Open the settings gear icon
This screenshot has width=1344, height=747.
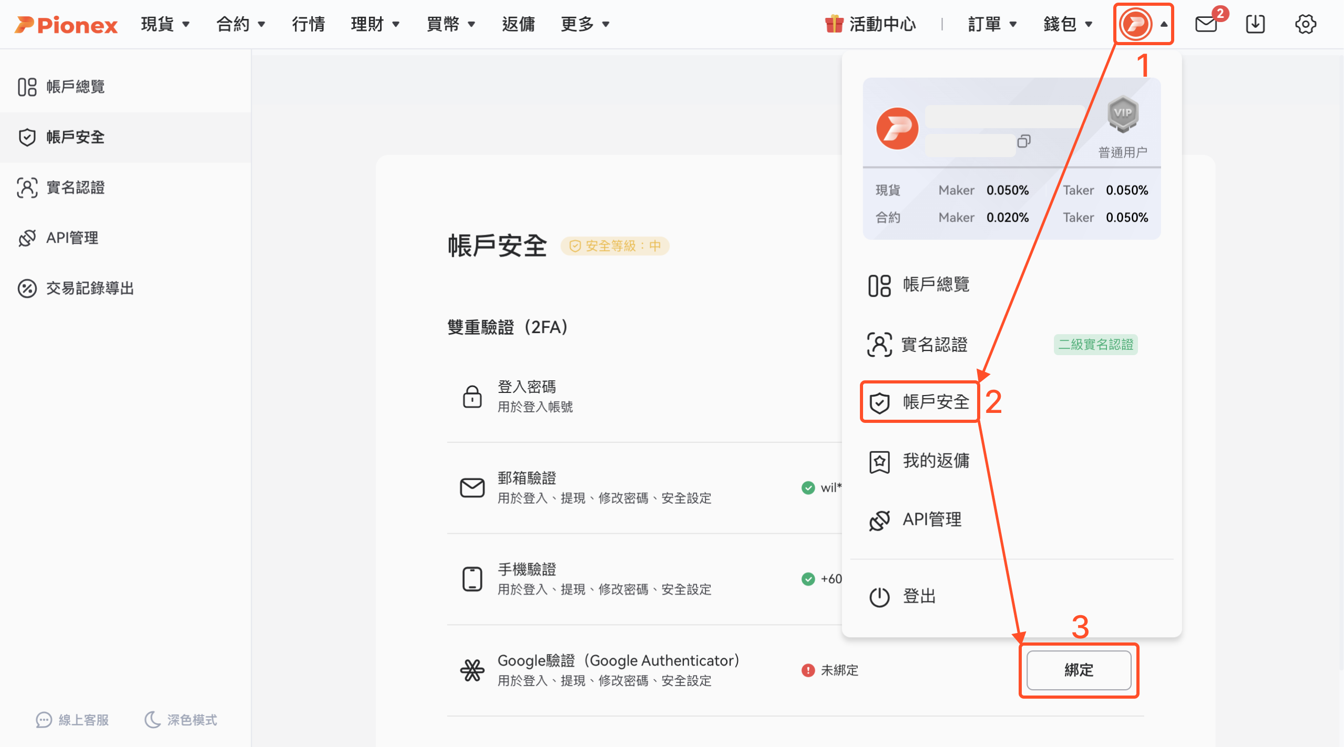pos(1305,24)
